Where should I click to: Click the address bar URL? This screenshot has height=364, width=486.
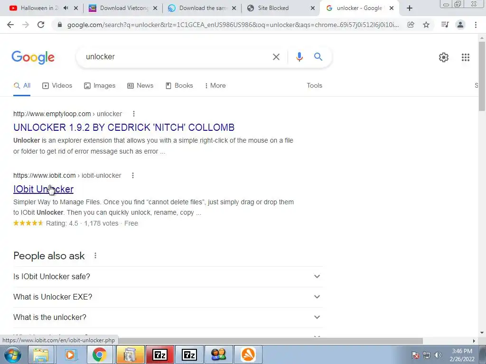(x=233, y=25)
